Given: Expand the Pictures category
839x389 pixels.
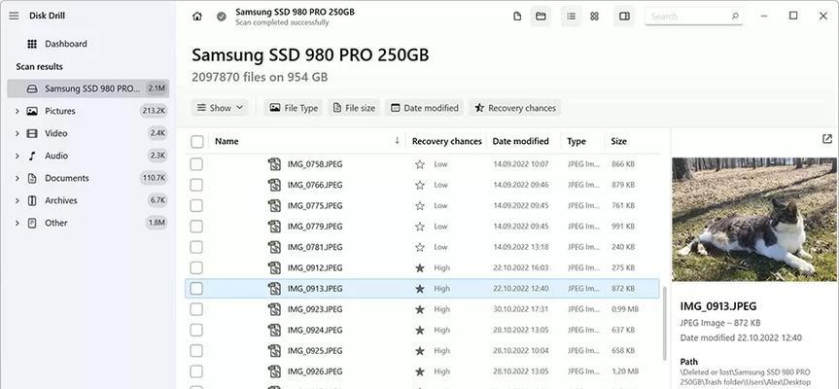Looking at the screenshot, I should pyautogui.click(x=17, y=111).
